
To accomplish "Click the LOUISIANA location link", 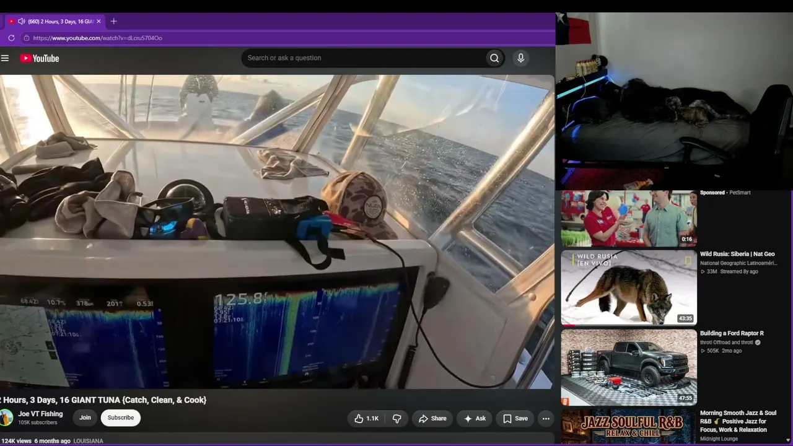I will [x=89, y=441].
